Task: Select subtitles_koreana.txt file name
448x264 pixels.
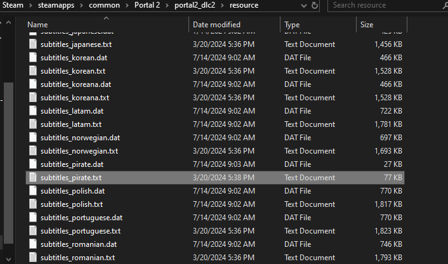Action: pyautogui.click(x=75, y=98)
